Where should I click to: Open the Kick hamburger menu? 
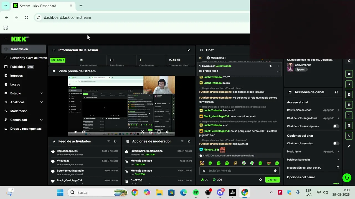tap(6, 39)
